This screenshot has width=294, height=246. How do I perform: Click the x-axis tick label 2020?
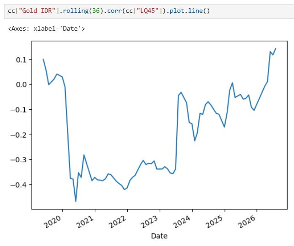coord(53,221)
